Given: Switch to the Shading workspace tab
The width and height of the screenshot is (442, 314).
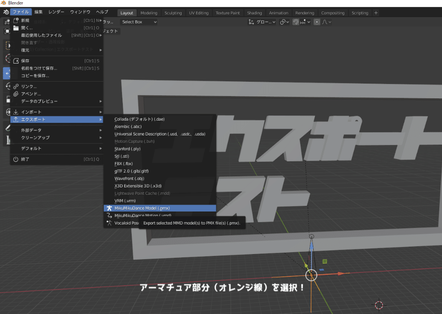Looking at the screenshot, I should pyautogui.click(x=254, y=13).
